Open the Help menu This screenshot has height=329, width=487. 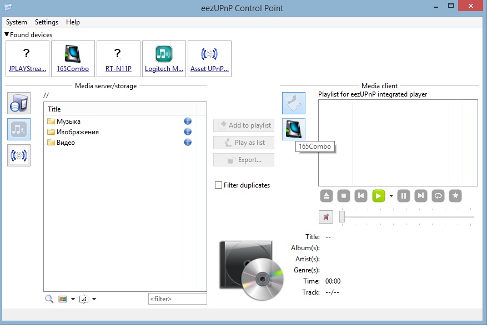point(73,22)
